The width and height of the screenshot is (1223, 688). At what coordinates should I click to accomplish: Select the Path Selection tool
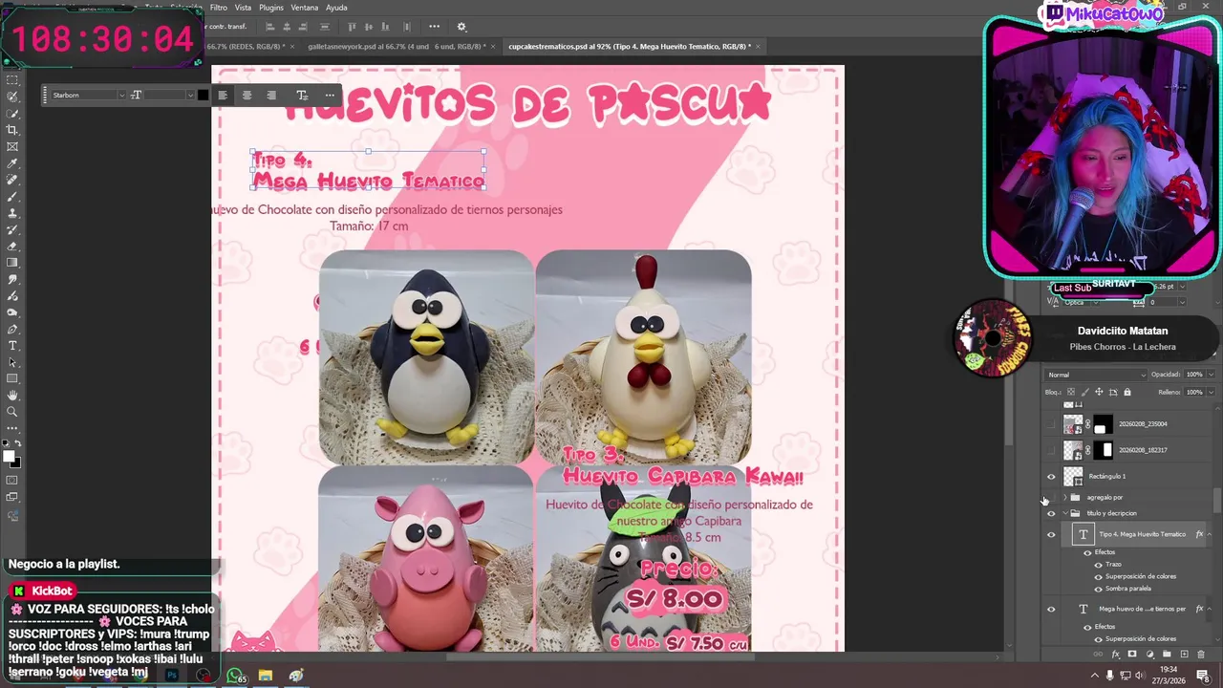point(12,362)
